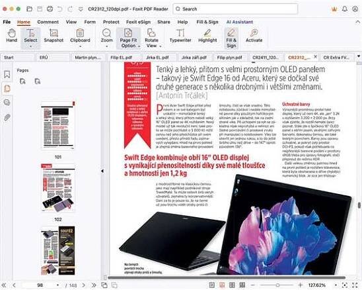Expand Select tool dropdown arrow
The image size is (362, 290).
[30, 46]
